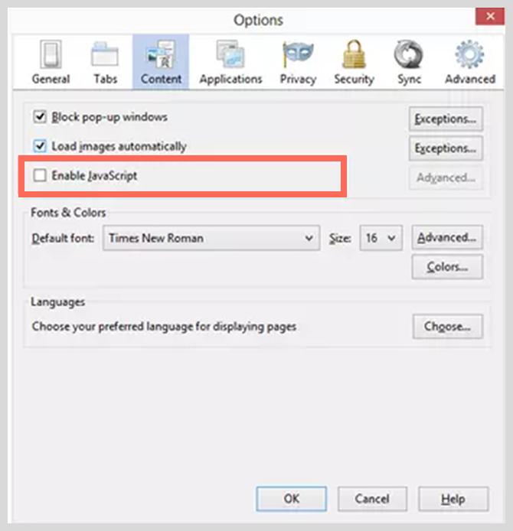Click Exceptions button for image loading

click(x=446, y=148)
